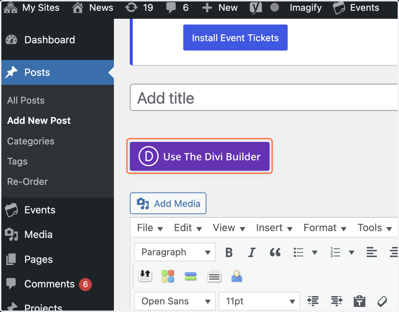Click Imagify in the admin bar
This screenshot has height=312, width=399.
tap(306, 8)
